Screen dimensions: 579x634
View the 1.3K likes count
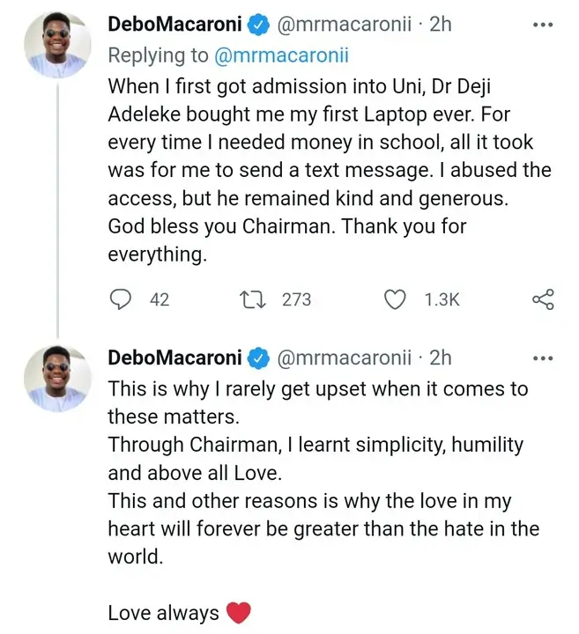pyautogui.click(x=442, y=299)
